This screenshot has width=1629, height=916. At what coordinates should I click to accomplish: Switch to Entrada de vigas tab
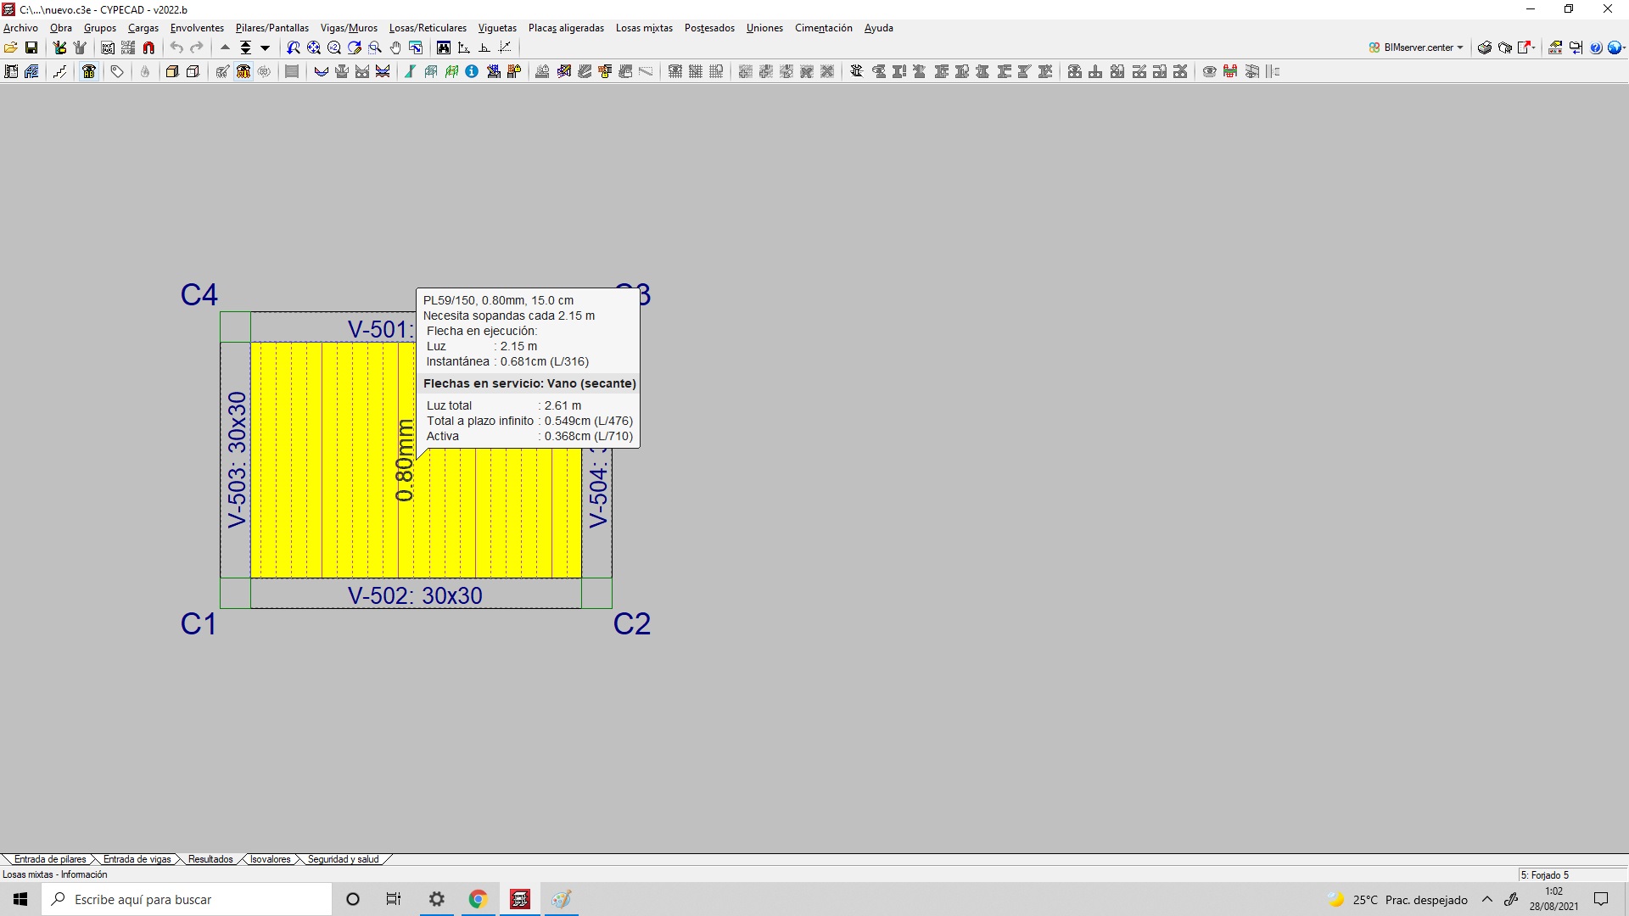(x=137, y=859)
